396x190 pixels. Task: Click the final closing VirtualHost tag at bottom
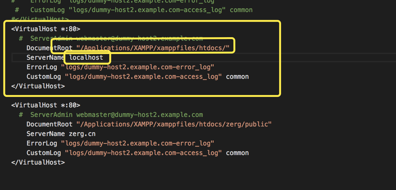pyautogui.click(x=38, y=162)
